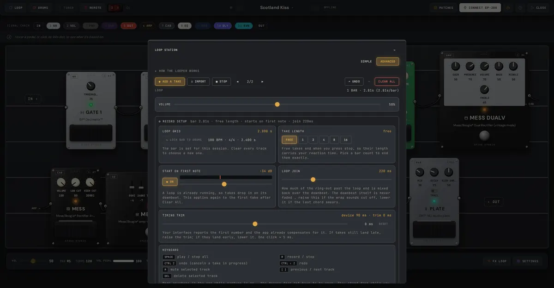Expand How The Looper Works section
The height and width of the screenshot is (288, 554).
pyautogui.click(x=177, y=71)
